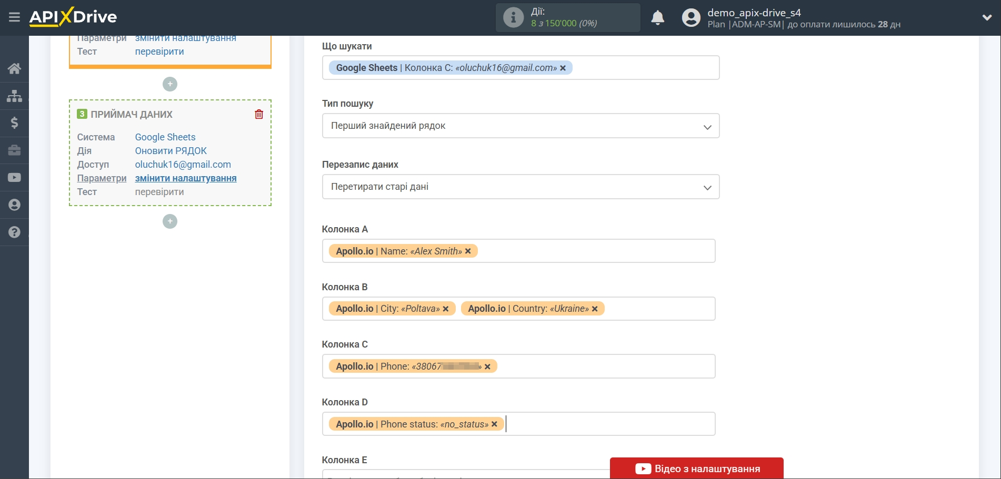The height and width of the screenshot is (479, 1001).
Task: Expand the account menu chevron top right
Action: pyautogui.click(x=987, y=17)
